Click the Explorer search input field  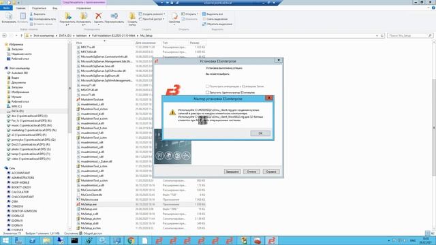click(410, 35)
